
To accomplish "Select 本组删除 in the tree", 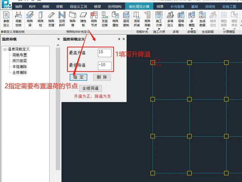I will [x=20, y=67].
